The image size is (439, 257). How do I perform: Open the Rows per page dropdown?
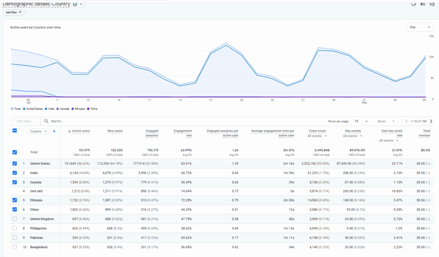pos(361,121)
